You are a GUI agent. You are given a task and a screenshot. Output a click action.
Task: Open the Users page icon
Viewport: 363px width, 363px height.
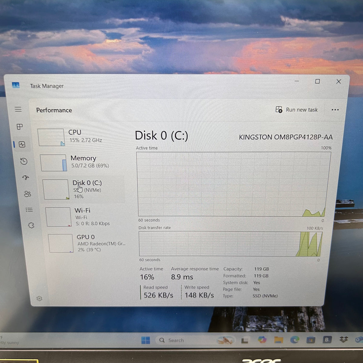[28, 194]
